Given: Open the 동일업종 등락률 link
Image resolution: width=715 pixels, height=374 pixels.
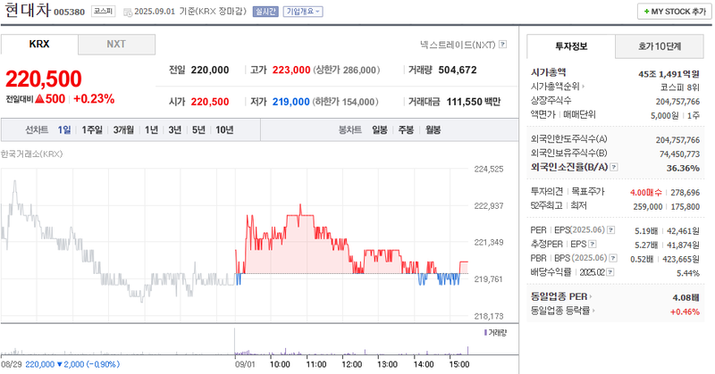Looking at the screenshot, I should click(x=563, y=311).
